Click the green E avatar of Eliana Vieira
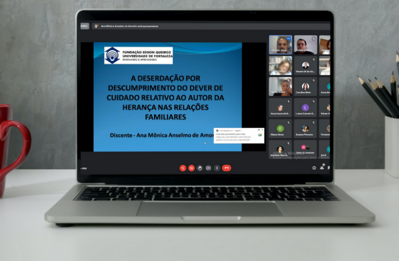This screenshot has width=399, height=261. (x=280, y=128)
